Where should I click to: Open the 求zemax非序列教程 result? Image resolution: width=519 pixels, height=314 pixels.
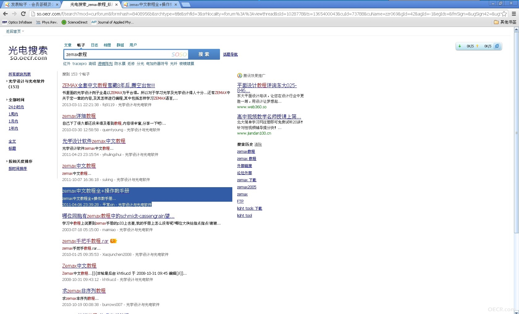coord(84,291)
